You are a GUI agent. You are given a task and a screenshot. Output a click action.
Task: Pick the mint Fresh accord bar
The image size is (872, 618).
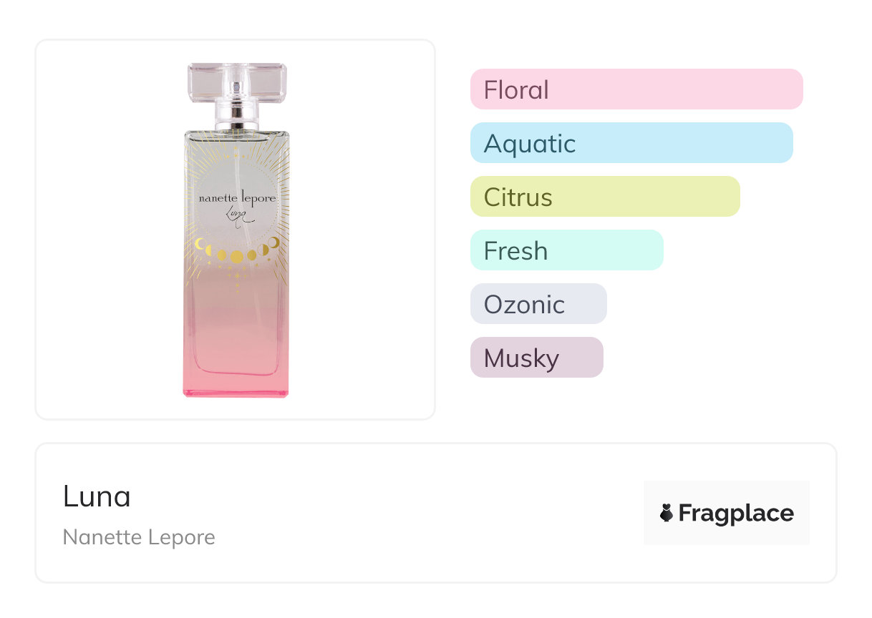point(566,250)
